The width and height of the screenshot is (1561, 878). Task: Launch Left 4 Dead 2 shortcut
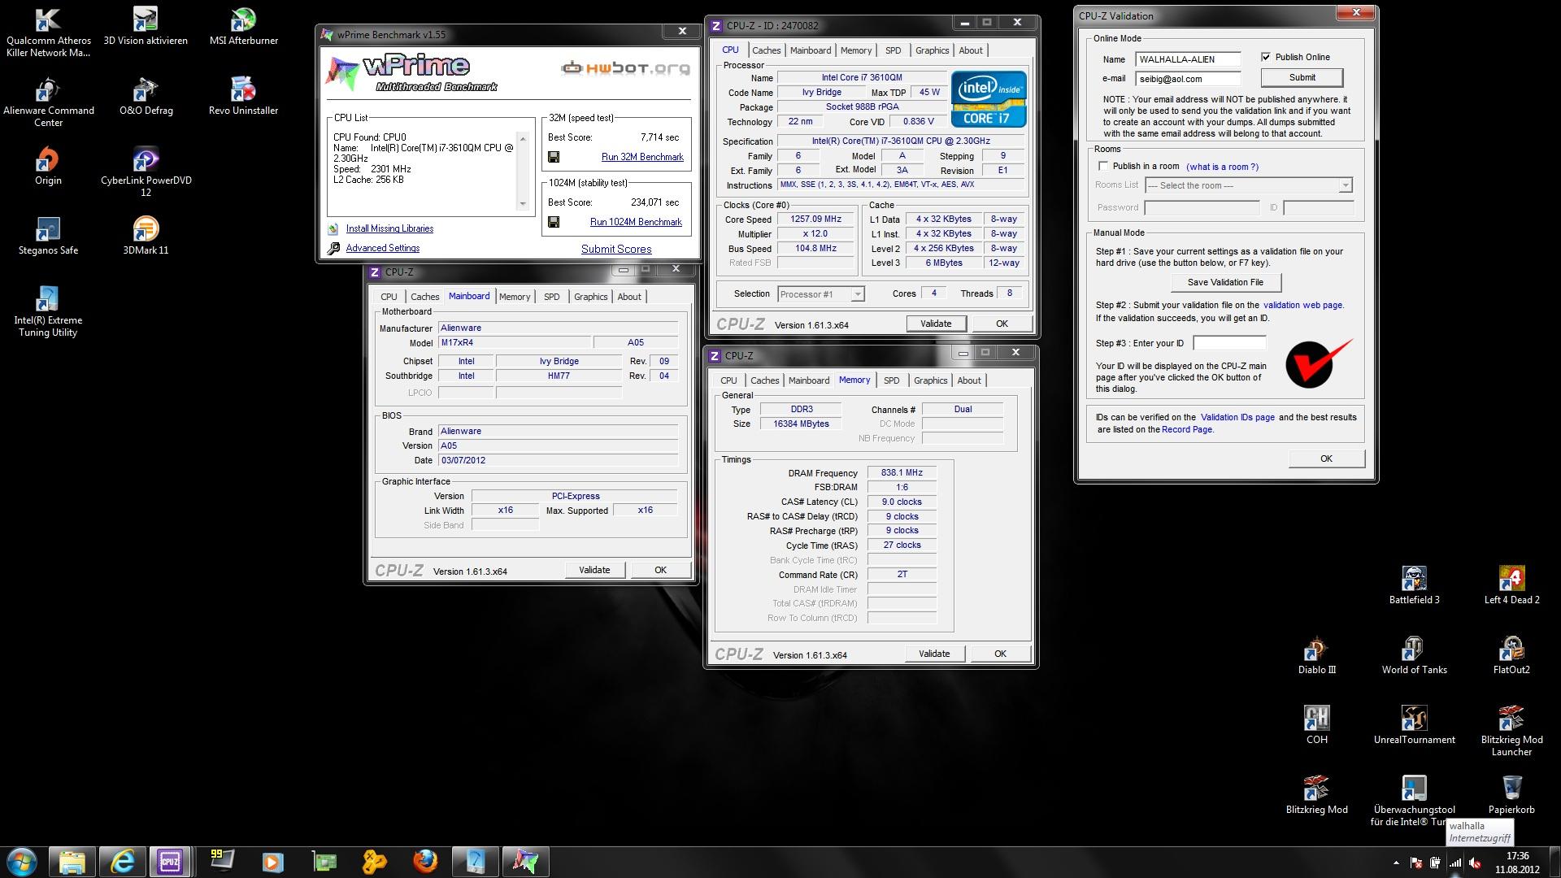(1511, 586)
